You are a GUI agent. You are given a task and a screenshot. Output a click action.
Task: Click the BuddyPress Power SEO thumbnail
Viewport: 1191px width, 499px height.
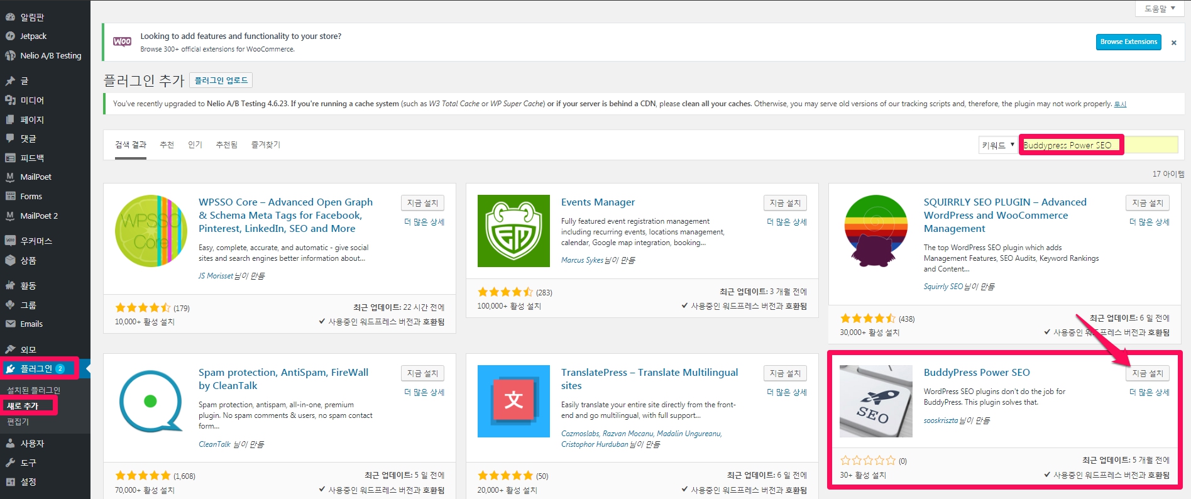(x=876, y=401)
